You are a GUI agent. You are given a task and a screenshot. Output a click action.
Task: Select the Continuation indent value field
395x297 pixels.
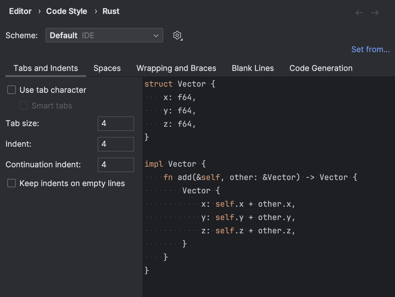(116, 165)
